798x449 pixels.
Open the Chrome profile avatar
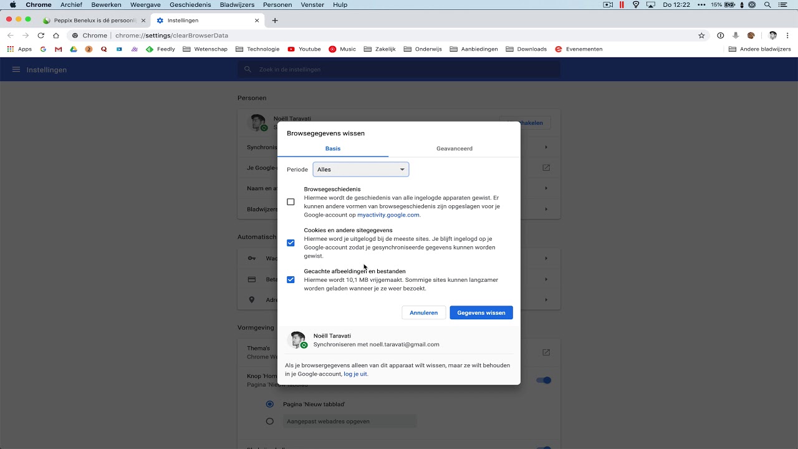click(773, 36)
